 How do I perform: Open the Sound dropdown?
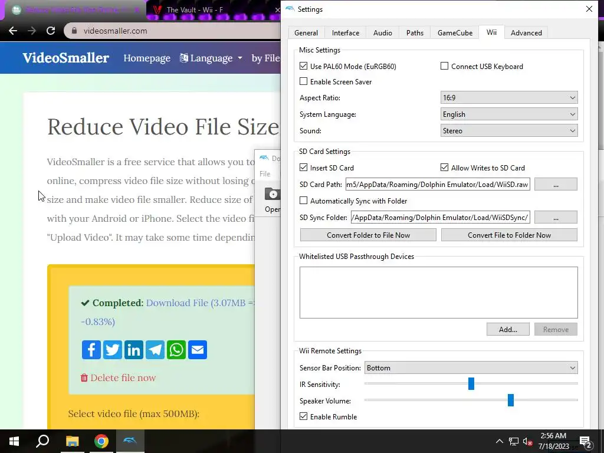(x=509, y=130)
